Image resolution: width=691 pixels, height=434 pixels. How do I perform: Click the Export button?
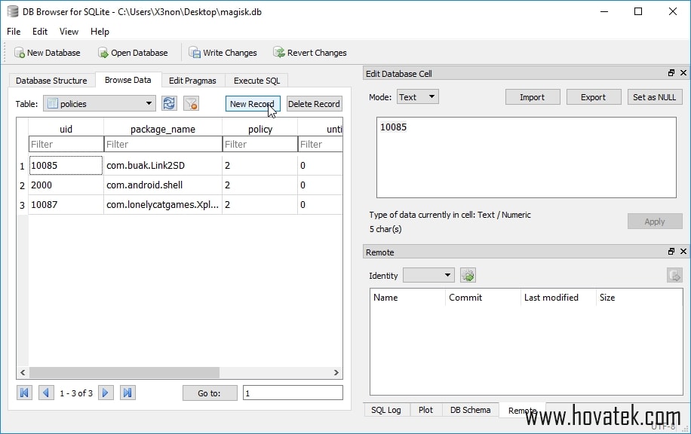[x=593, y=97]
